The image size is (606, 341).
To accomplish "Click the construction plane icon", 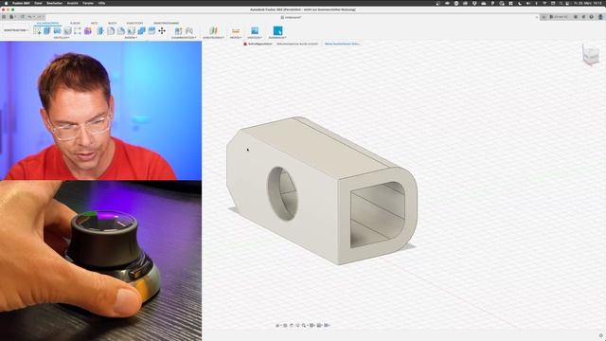I will 213,30.
